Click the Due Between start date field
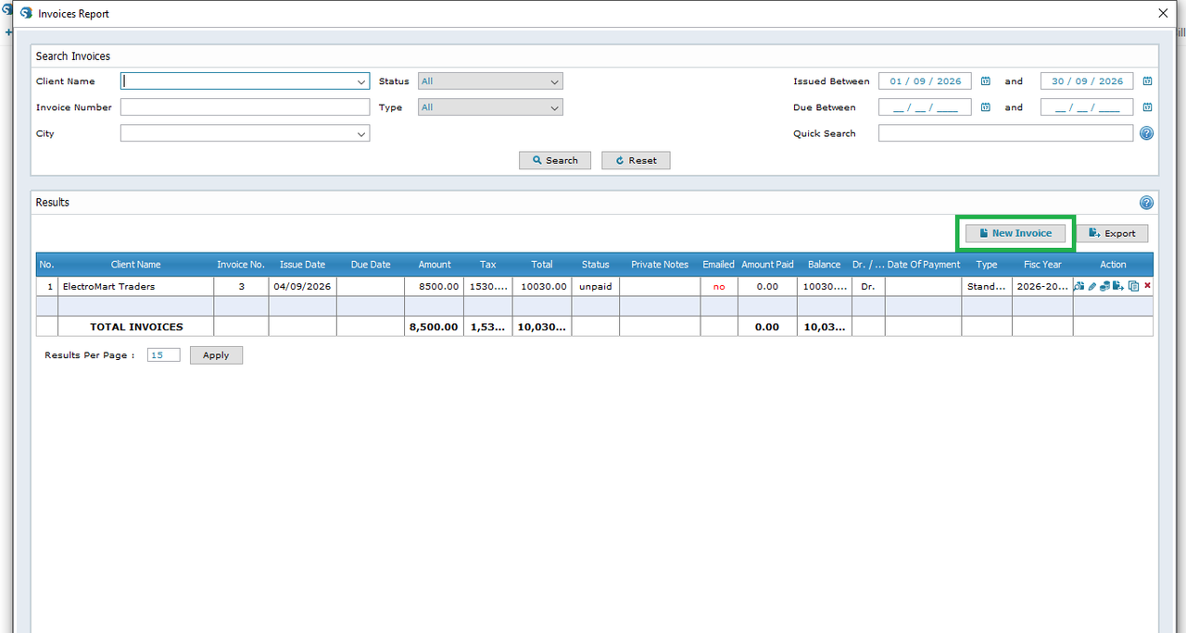 tap(925, 107)
